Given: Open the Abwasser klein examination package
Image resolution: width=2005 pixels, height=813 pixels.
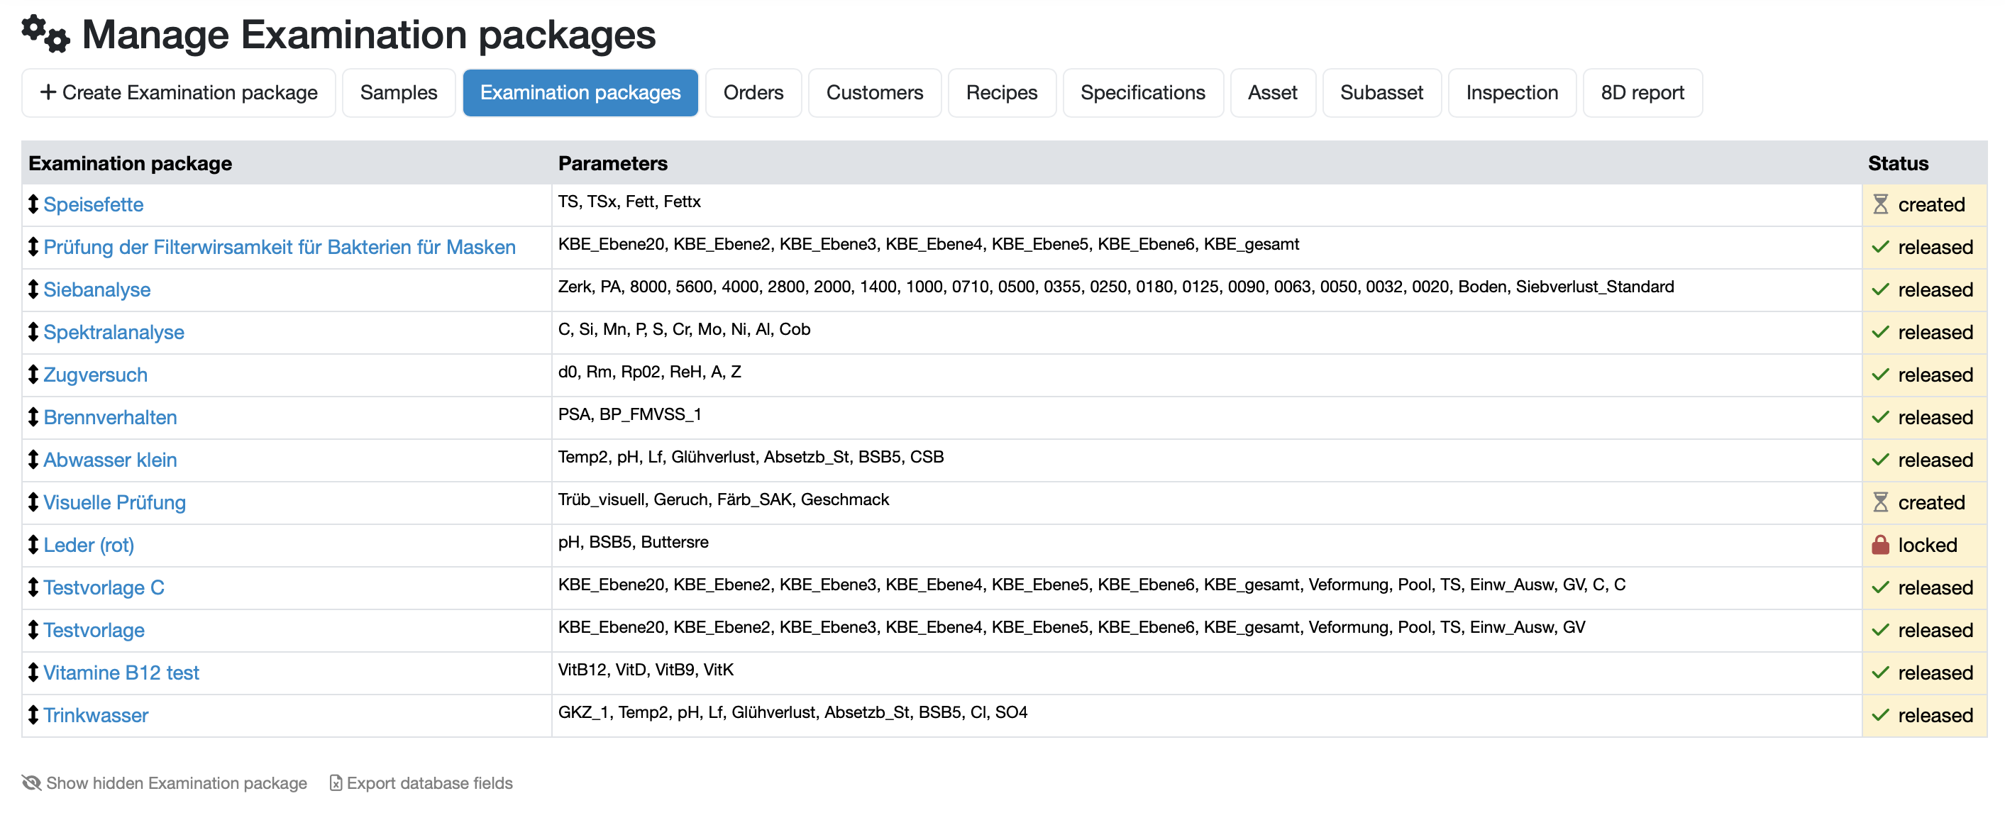Looking at the screenshot, I should coord(110,460).
